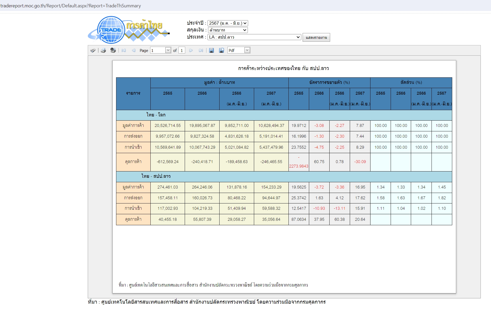
Task: Click cell value -612,569.24
Action: [x=168, y=162]
